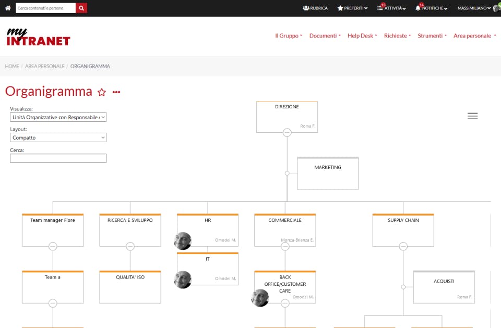Click the Monza-Brianza E. name in COMMERCIALE
Viewport: 501px width, 328px height.
tap(297, 240)
